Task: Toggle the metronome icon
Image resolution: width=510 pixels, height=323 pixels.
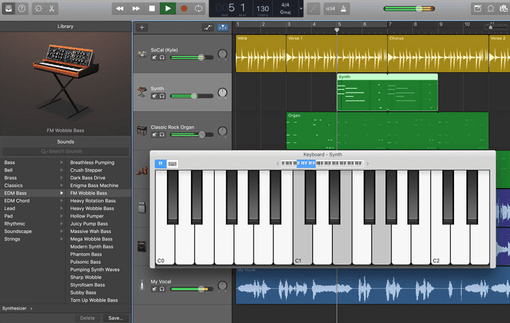Action: coord(344,8)
